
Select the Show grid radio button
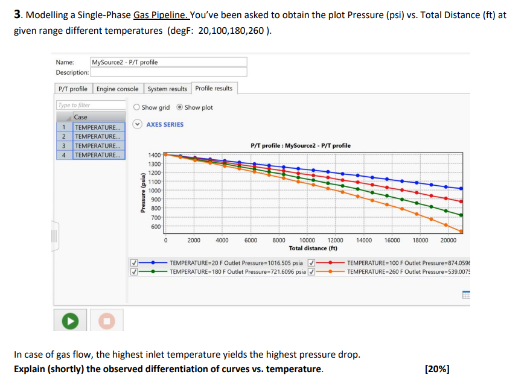pos(136,107)
